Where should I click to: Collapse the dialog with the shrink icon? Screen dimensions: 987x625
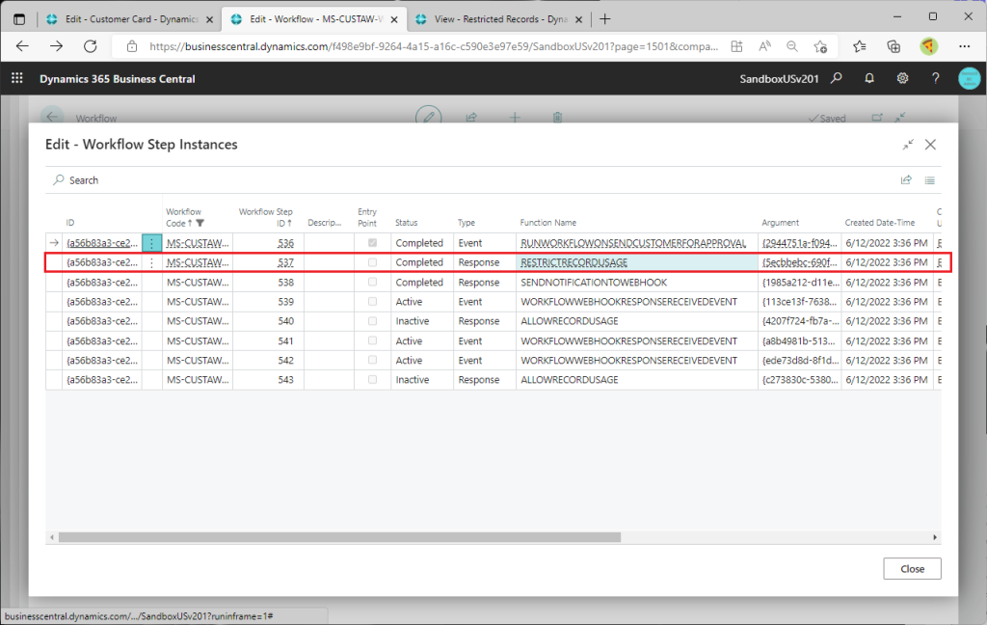tap(908, 145)
